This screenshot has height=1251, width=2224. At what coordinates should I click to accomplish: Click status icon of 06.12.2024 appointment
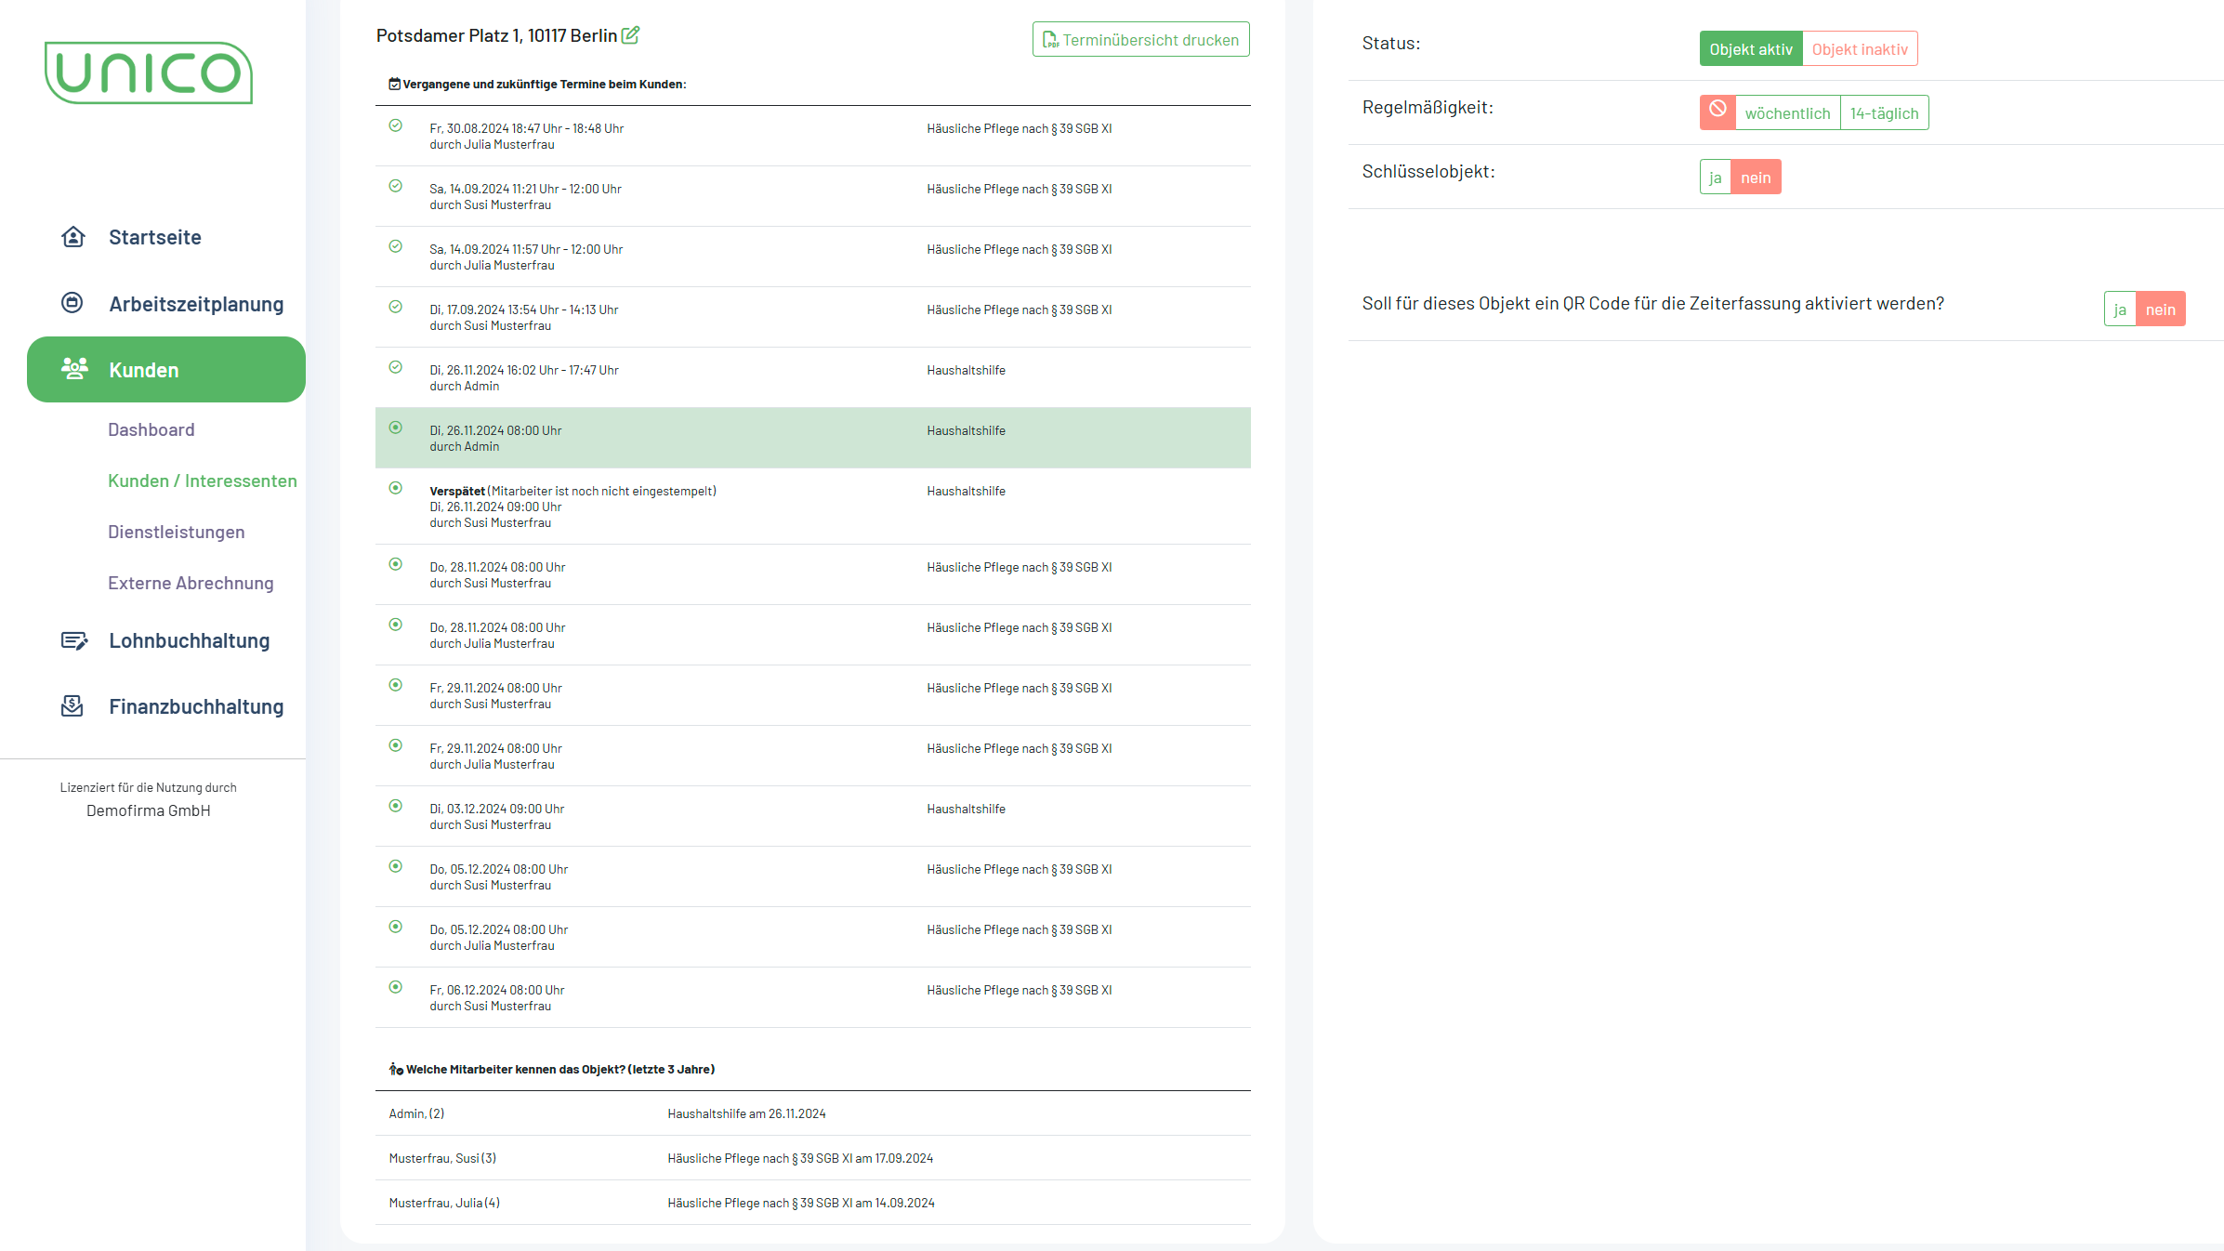396,987
